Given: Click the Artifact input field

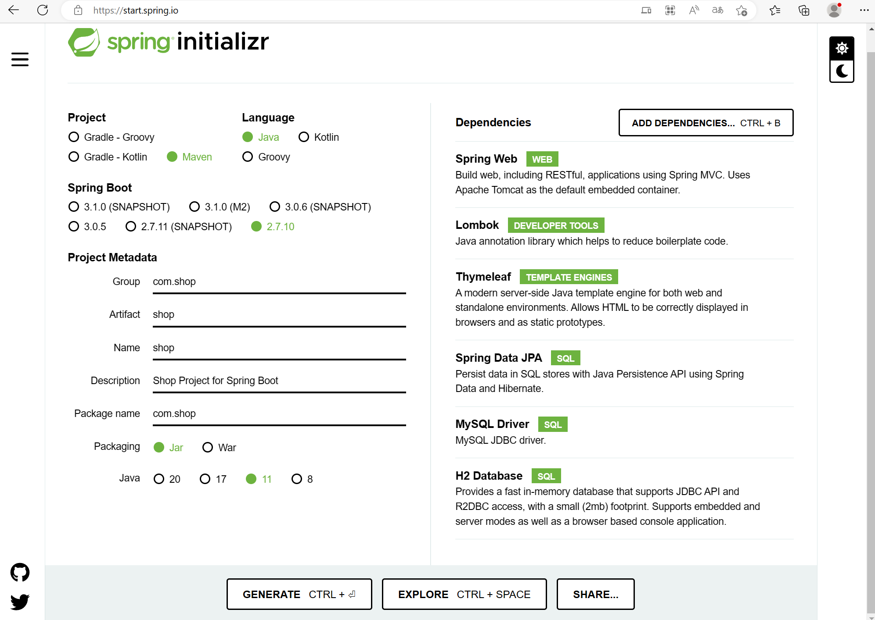Looking at the screenshot, I should click(279, 315).
